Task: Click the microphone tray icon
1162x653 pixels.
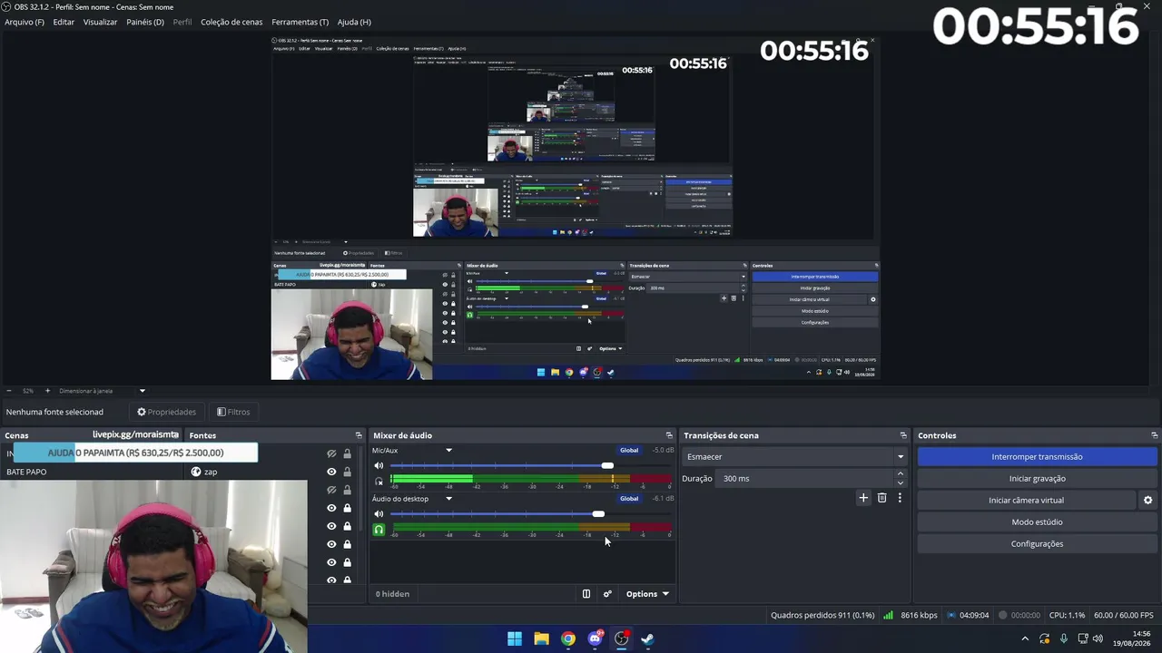Action: pos(1064,638)
